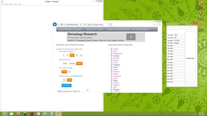Open the File menu in Notepad

(3, 4)
